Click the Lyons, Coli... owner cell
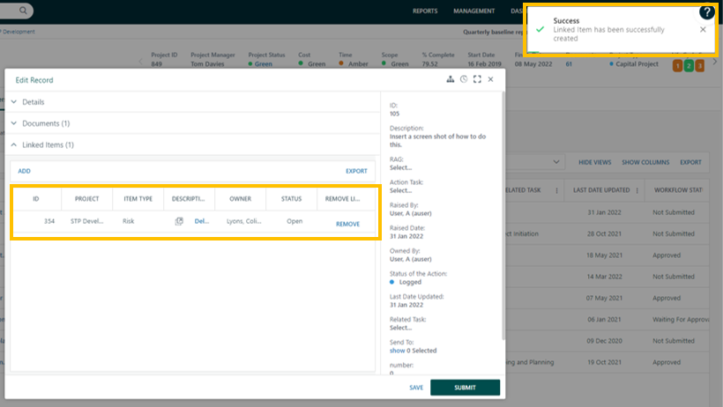Screen dimensions: 723x407 coord(243,221)
